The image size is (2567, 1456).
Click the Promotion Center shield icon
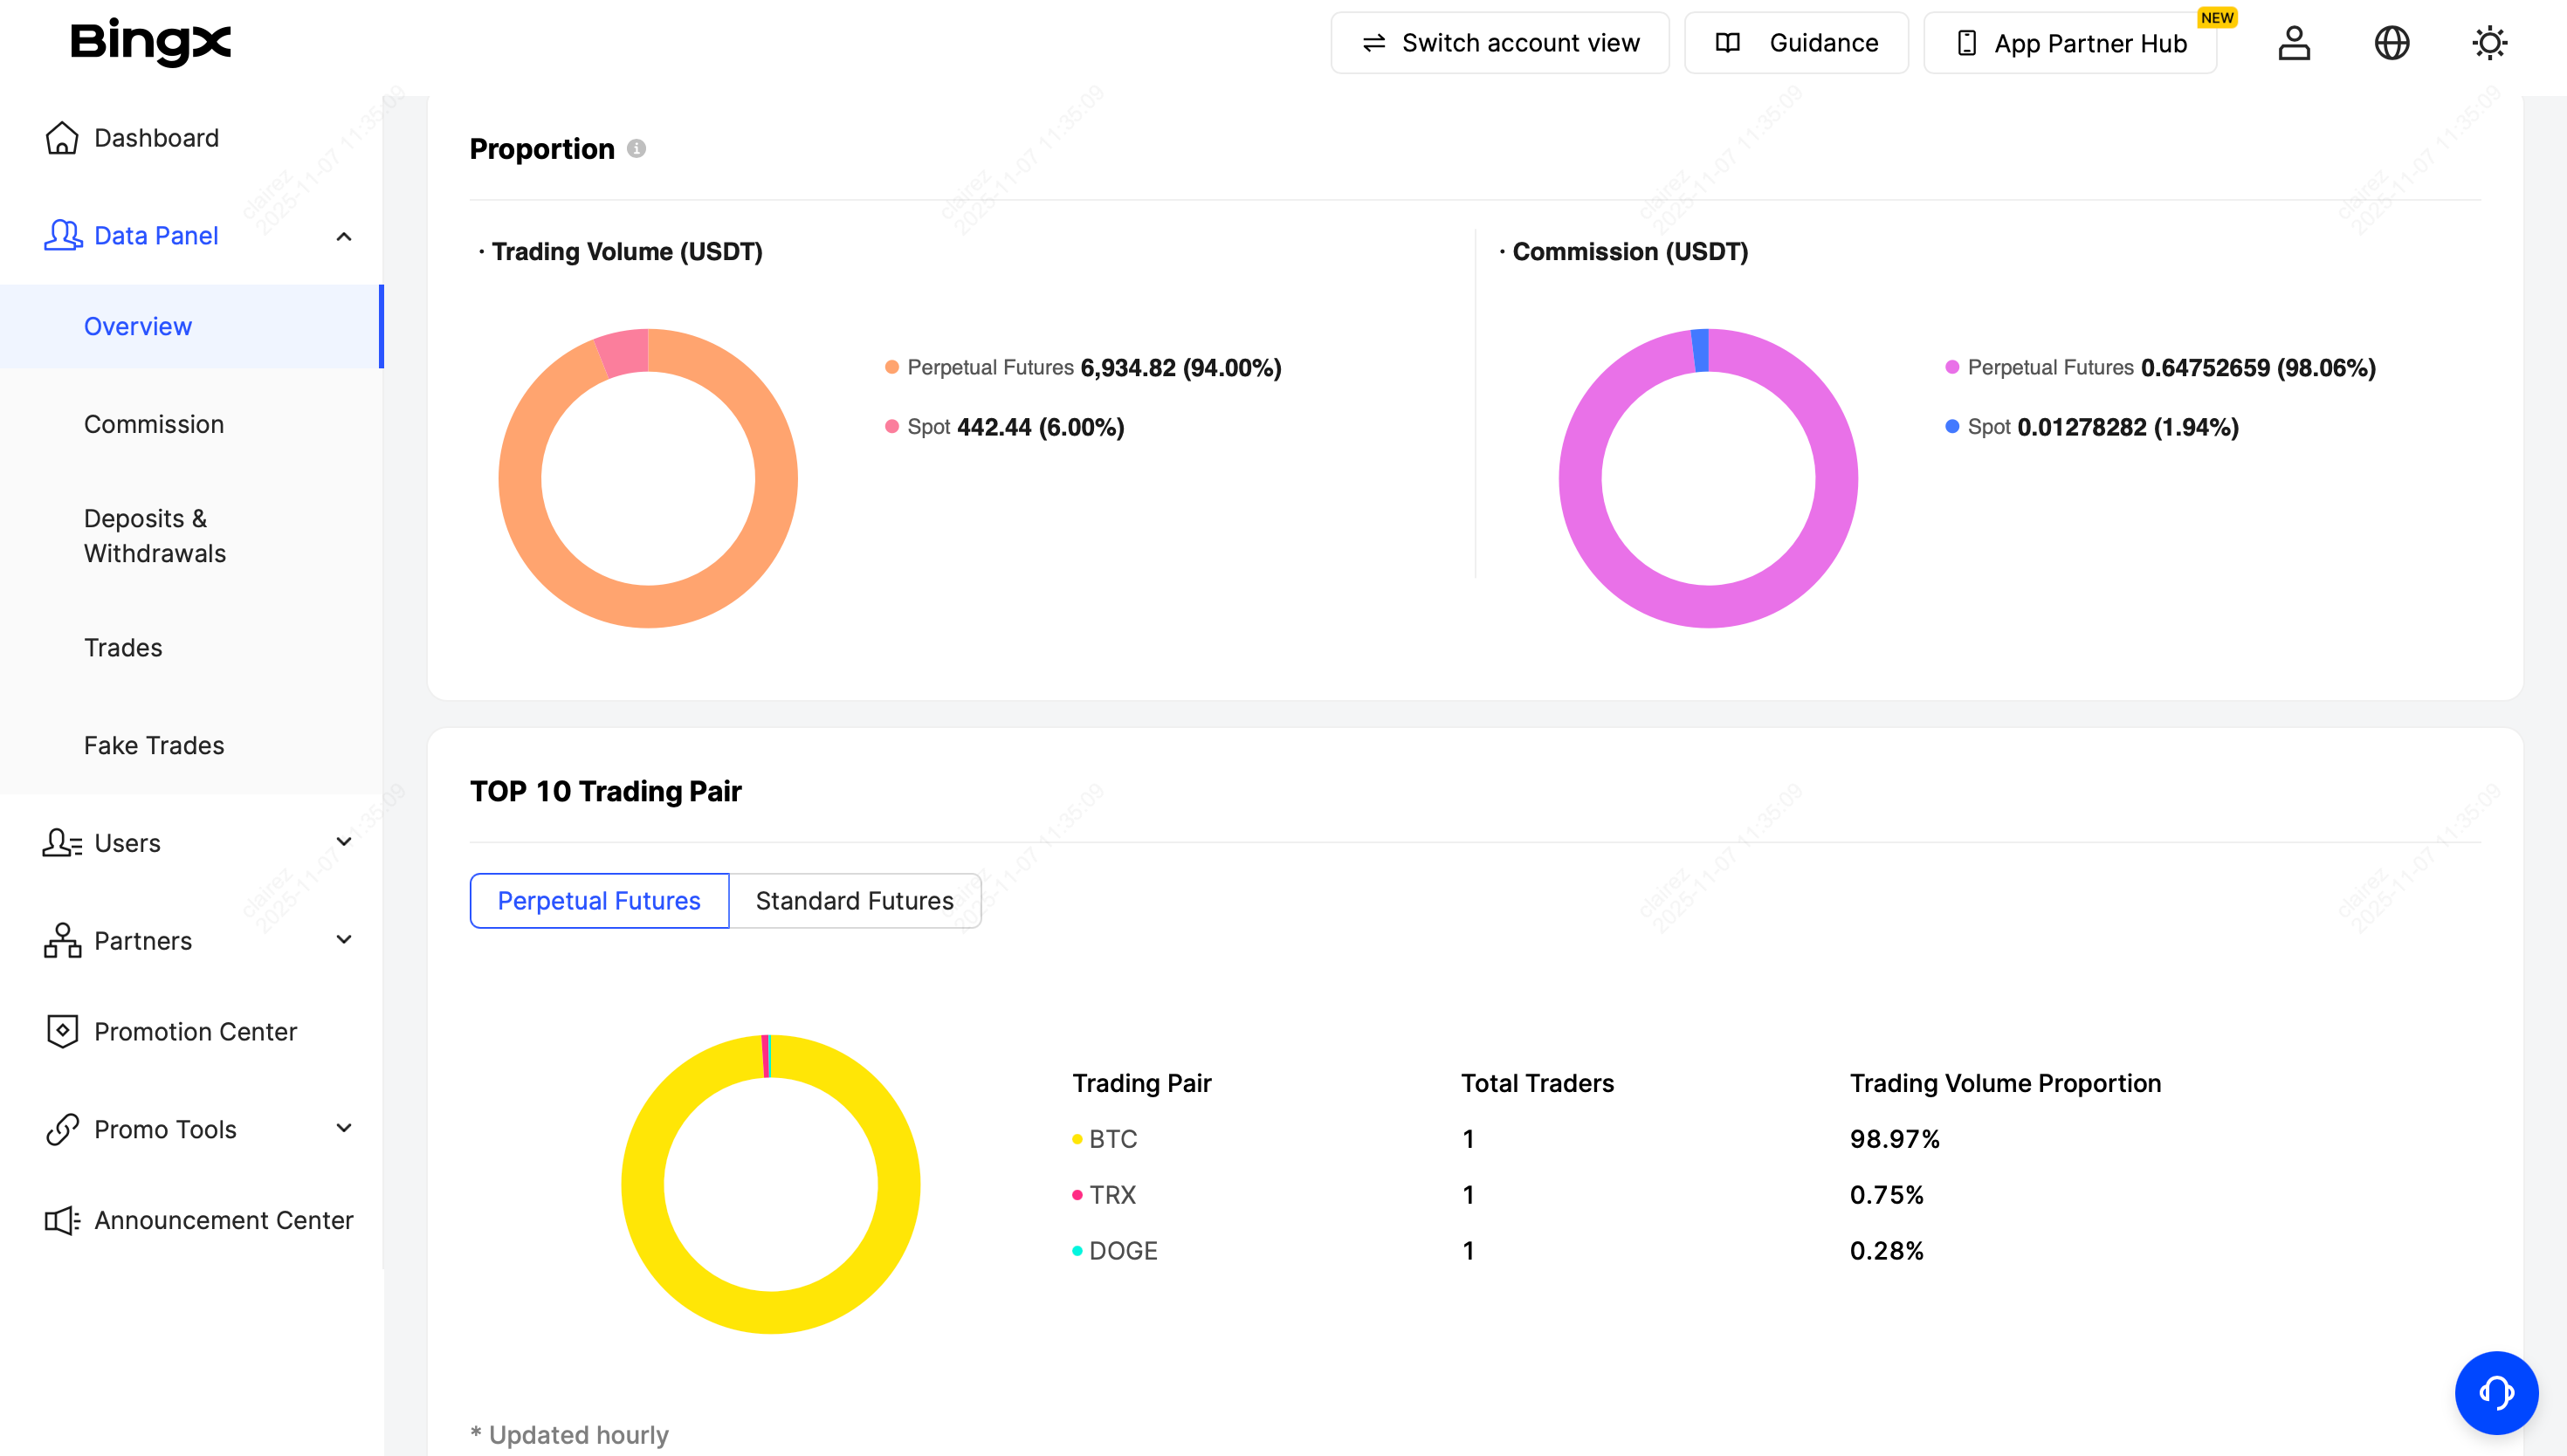[62, 1031]
